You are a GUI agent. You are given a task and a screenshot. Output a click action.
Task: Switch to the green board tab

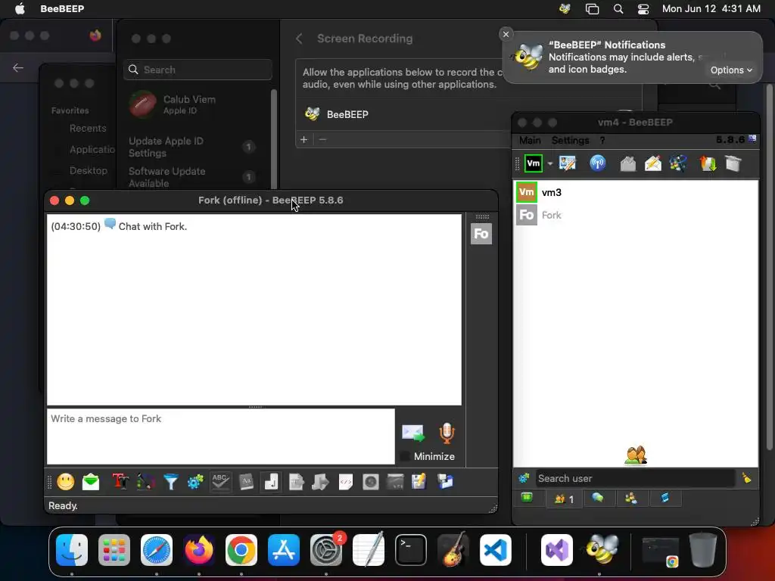[527, 498]
